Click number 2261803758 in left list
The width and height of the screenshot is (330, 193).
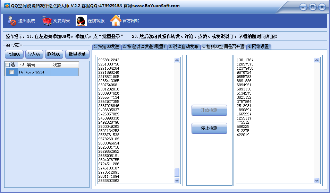109,64
